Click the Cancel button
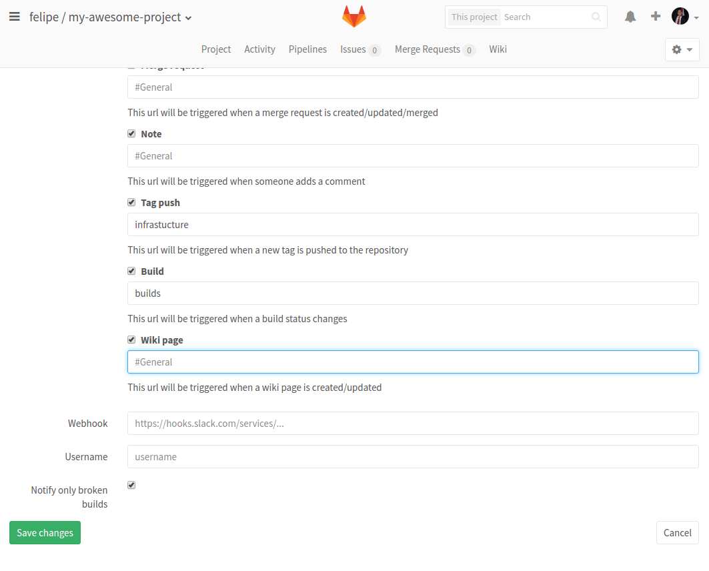The width and height of the screenshot is (709, 571). (677, 532)
